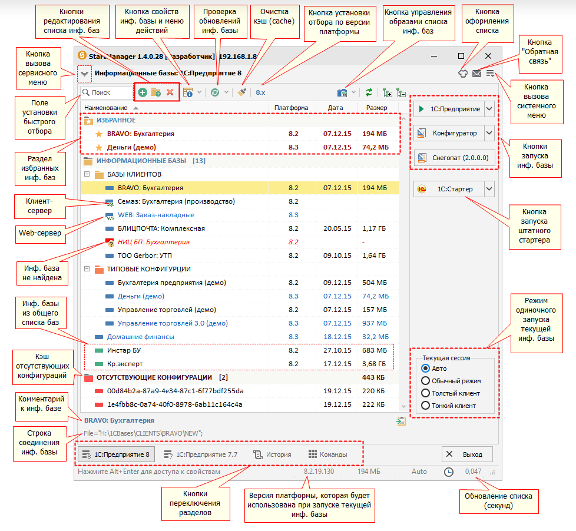Image resolution: width=576 pixels, height=531 pixels.
Task: Click the 8.x platform version filter
Action: pos(260,92)
